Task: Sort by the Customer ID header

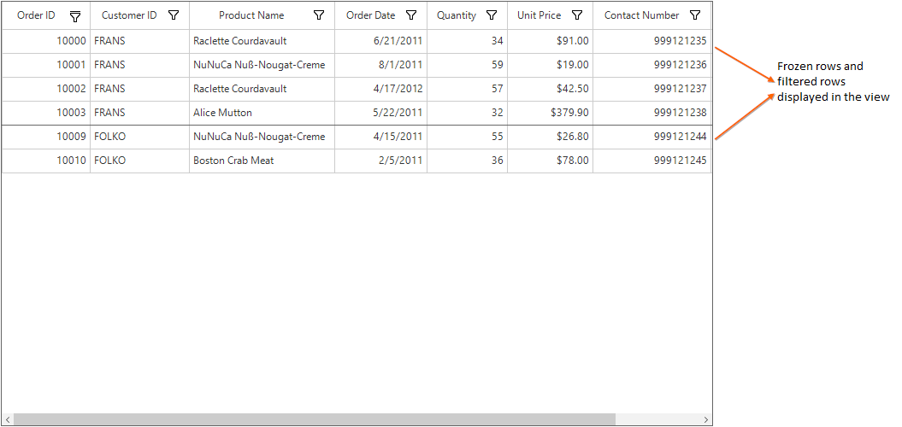Action: (x=129, y=15)
